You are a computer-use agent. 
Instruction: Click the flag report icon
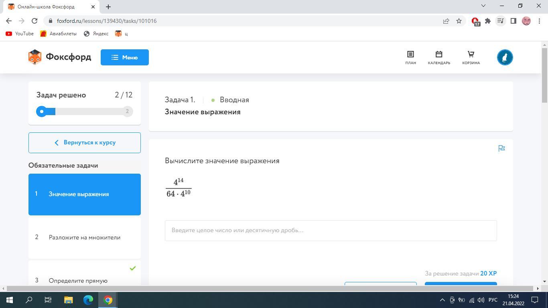[x=501, y=148]
